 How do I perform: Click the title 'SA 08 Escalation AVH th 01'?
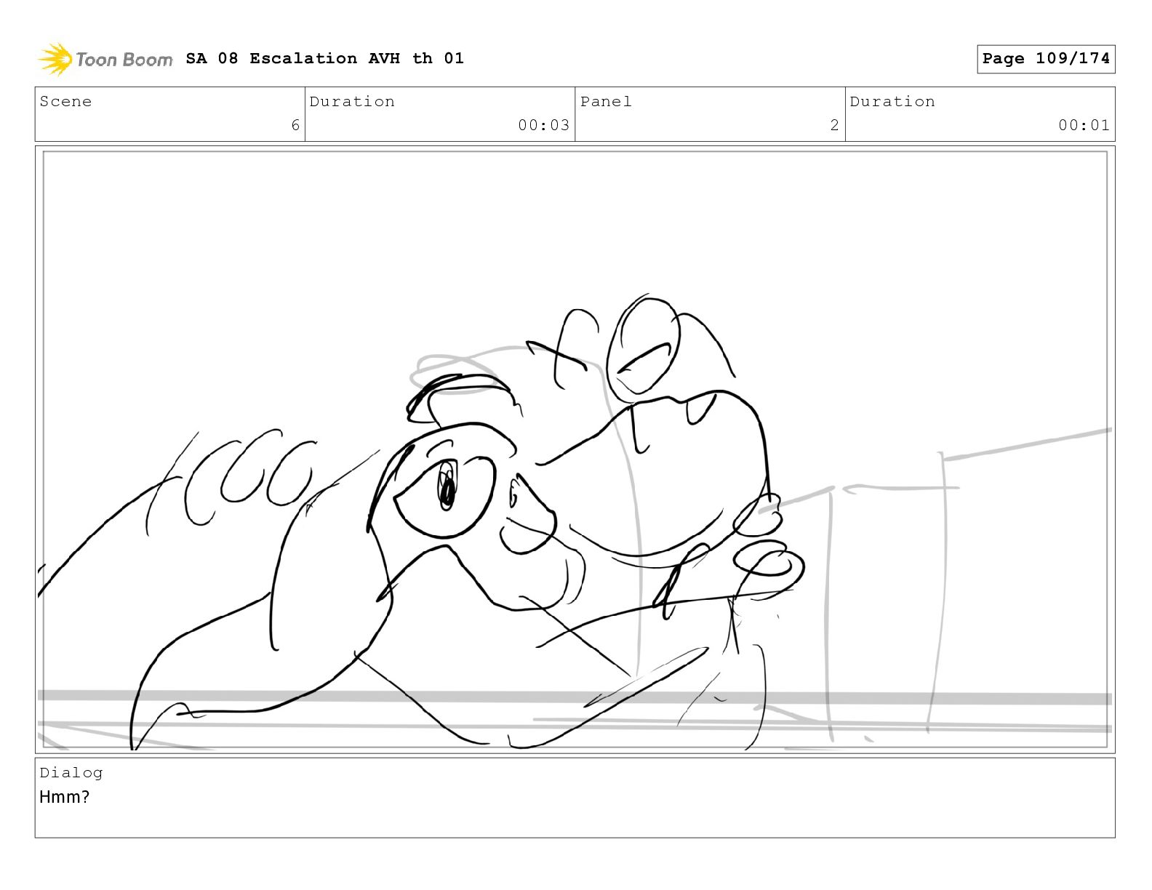coord(324,58)
